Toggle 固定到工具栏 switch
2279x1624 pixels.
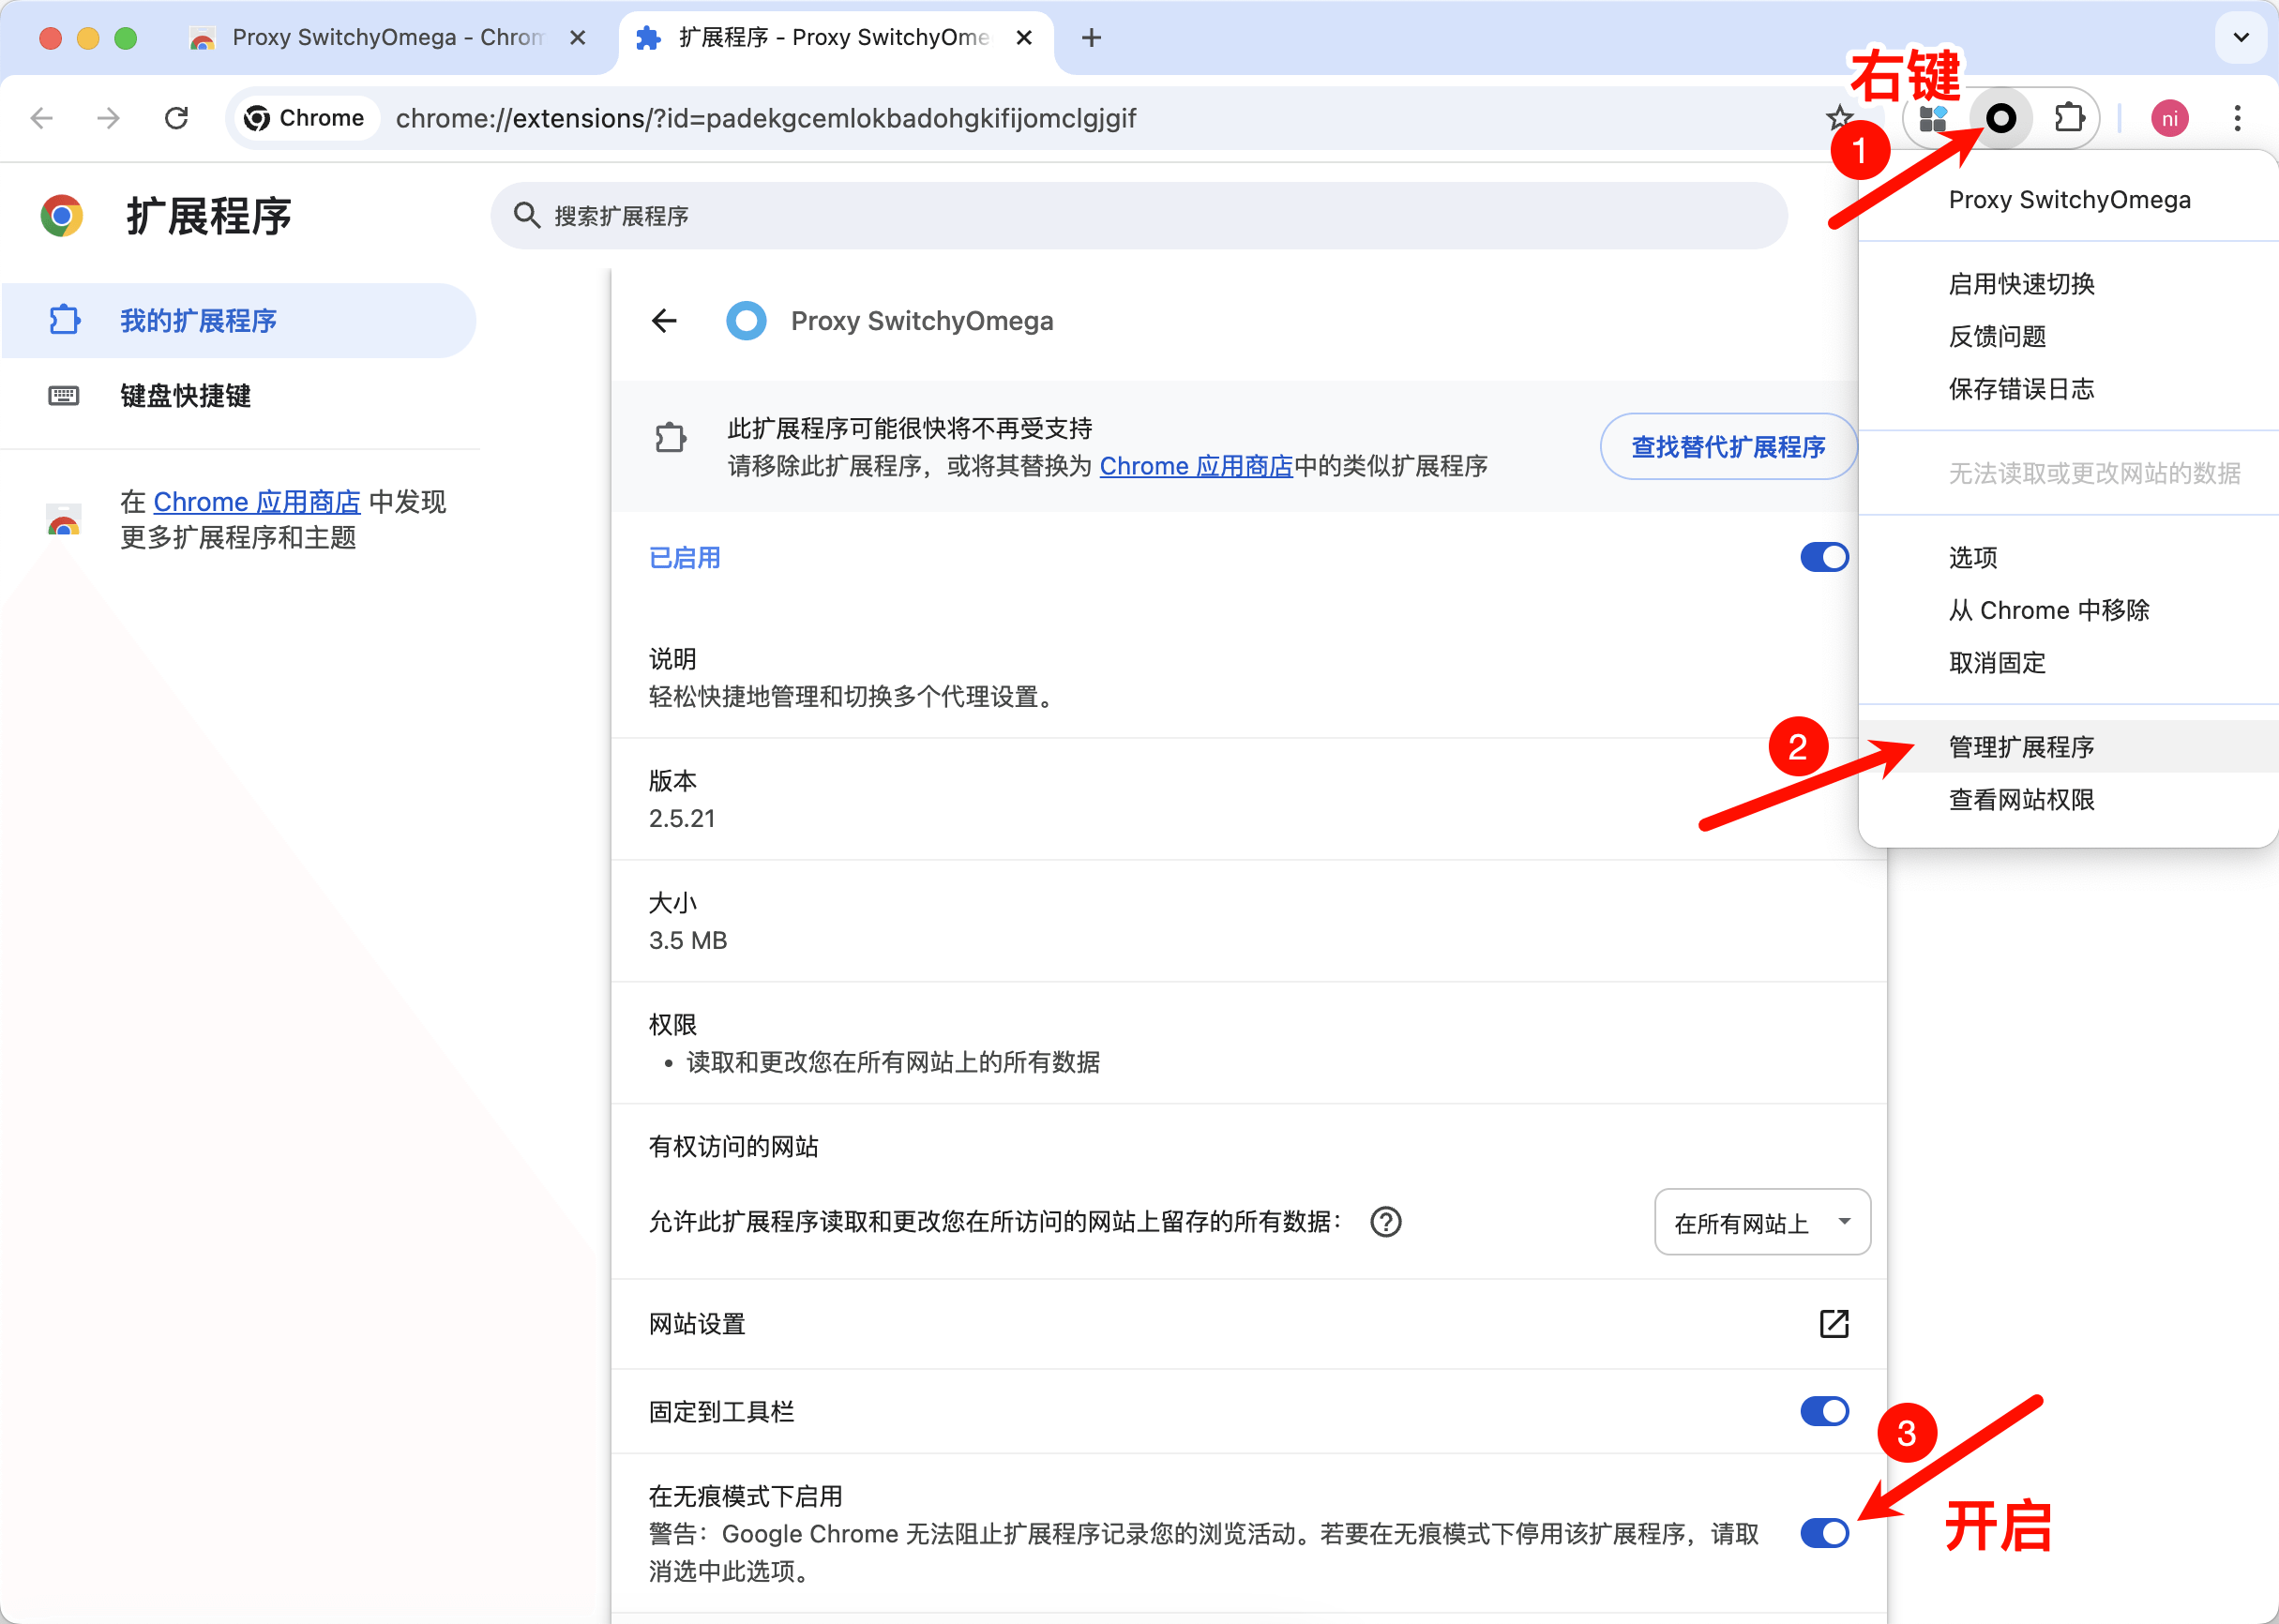coord(1824,1411)
